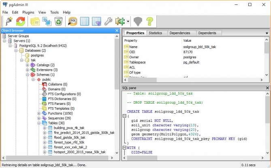Screen dimensions: 271x168
Task: Select FTS Configurations (0) node
Action: click(x=64, y=94)
